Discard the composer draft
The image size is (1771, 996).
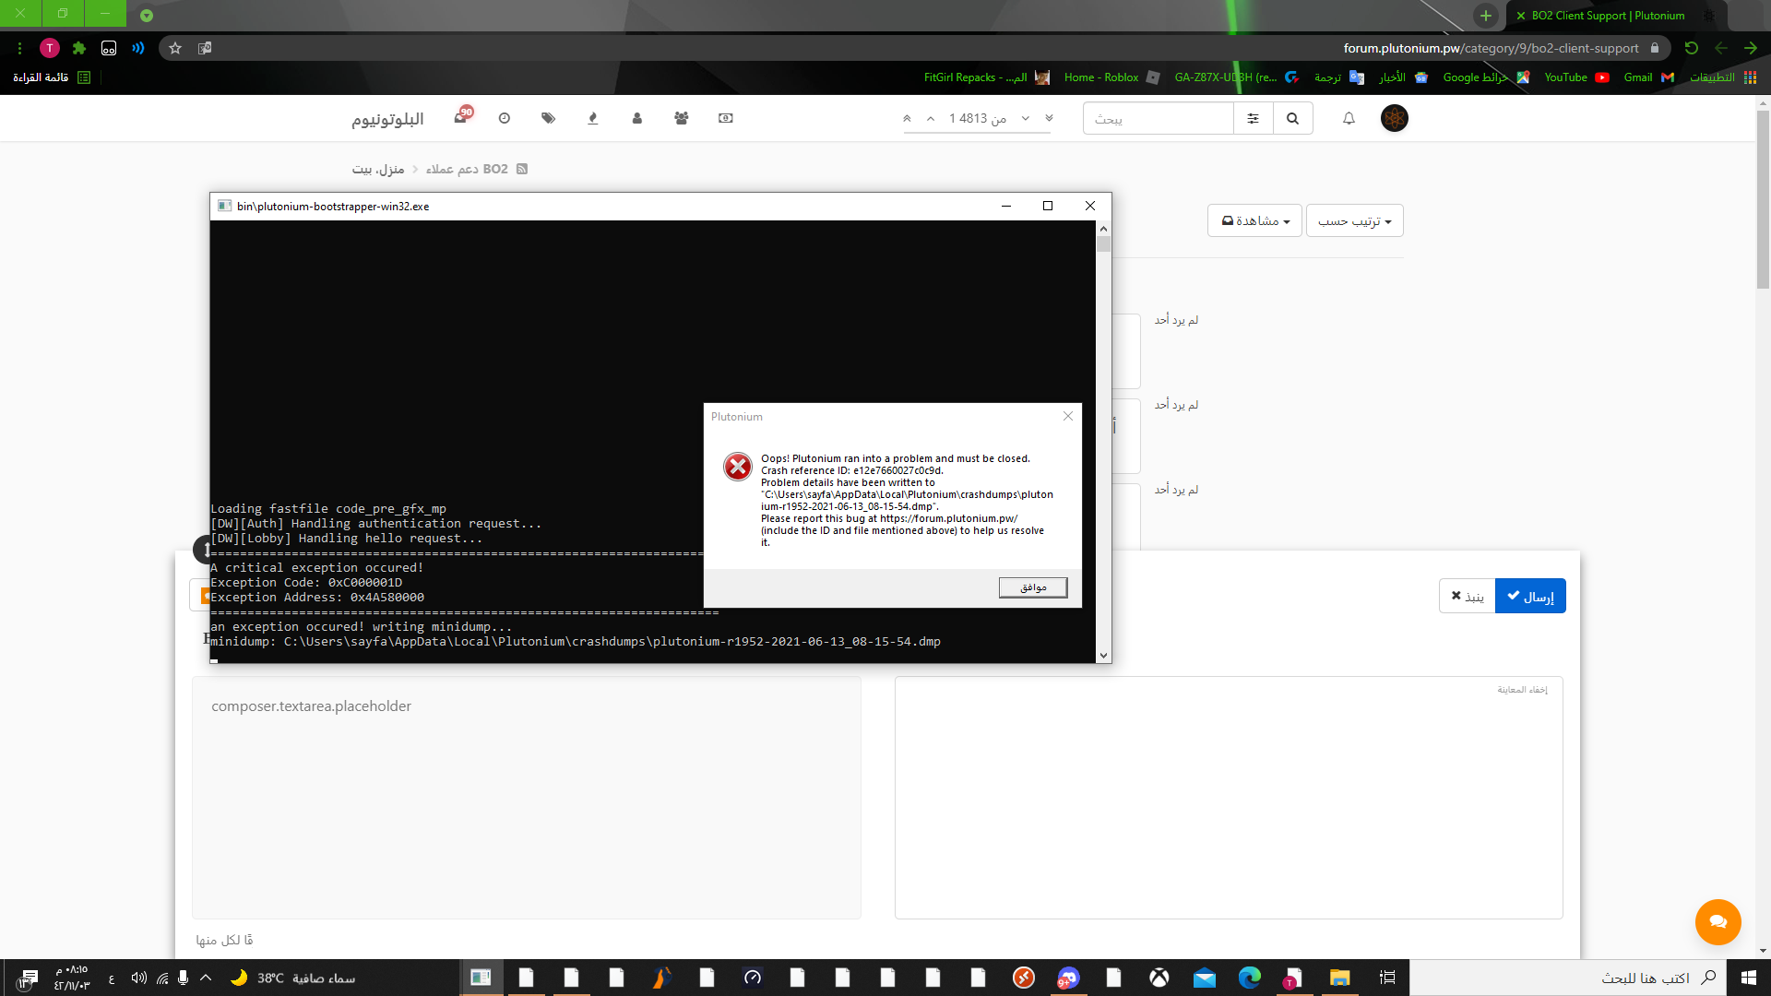pos(1467,596)
